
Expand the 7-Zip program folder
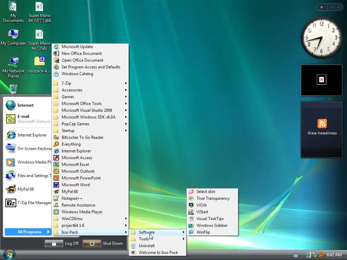90,83
